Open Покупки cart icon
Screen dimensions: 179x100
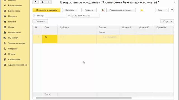click(5, 22)
